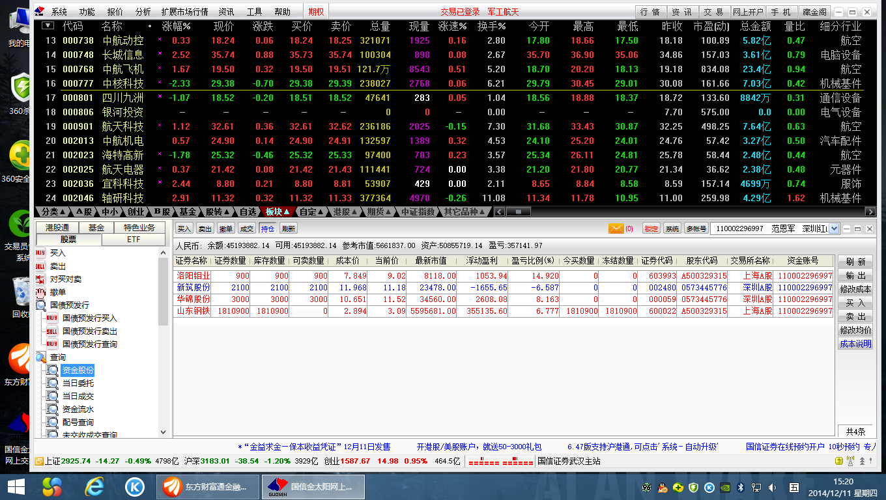Switch to the 自选 watchlist tab
This screenshot has height=500, width=886.
coord(248,212)
